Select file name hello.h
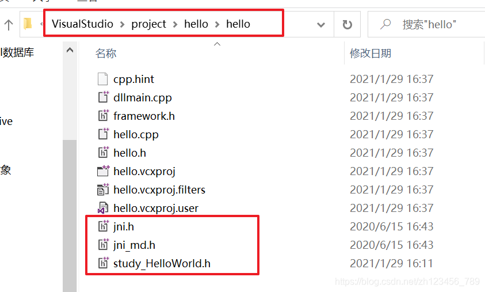 (x=129, y=153)
